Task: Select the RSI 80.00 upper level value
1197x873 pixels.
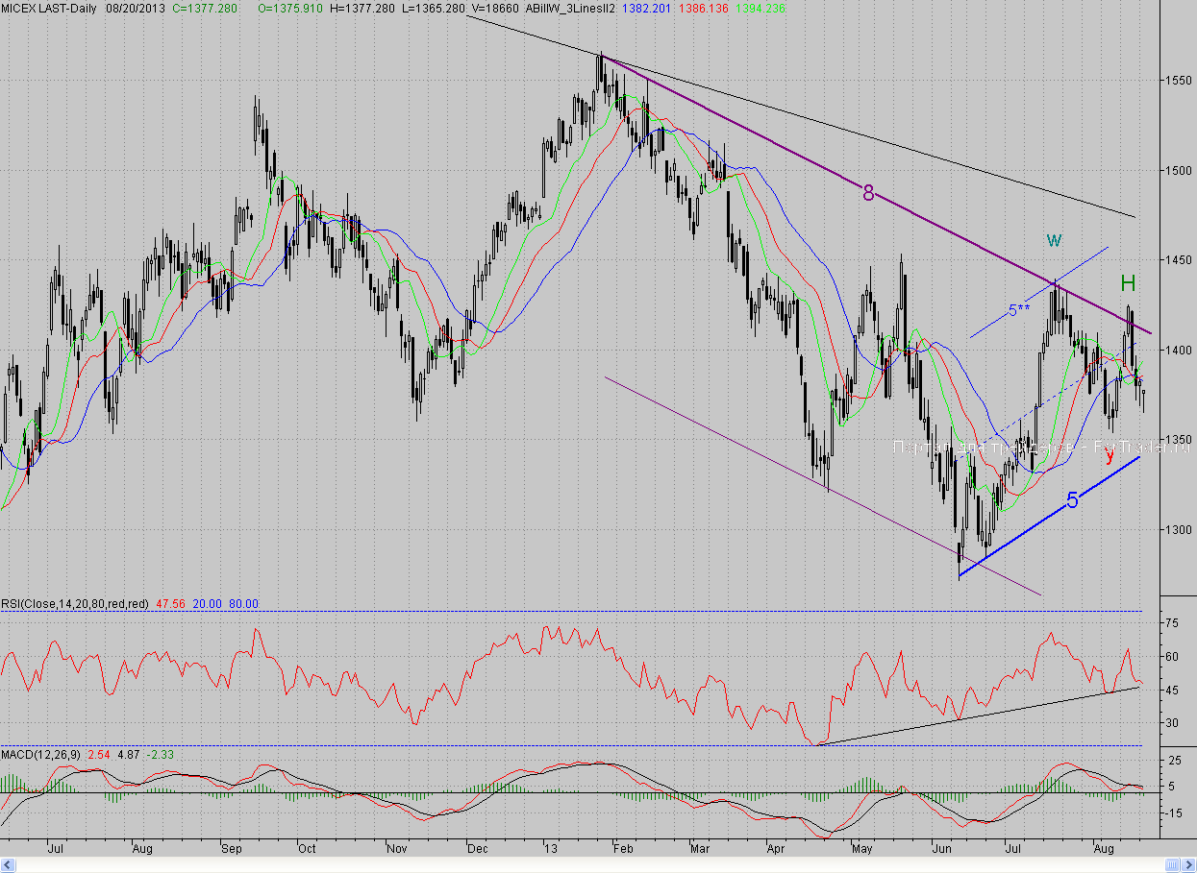Action: [243, 604]
